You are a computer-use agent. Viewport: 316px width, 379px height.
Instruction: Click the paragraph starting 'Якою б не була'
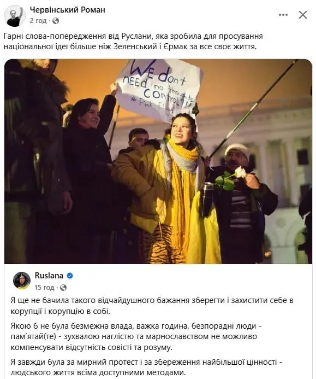pos(136,337)
